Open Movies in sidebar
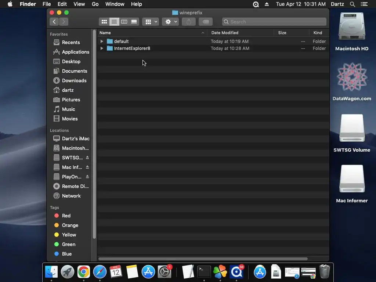376x282 pixels. click(69, 119)
